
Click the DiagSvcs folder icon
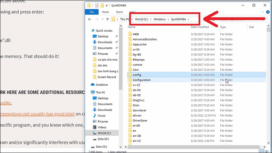coord(130,100)
